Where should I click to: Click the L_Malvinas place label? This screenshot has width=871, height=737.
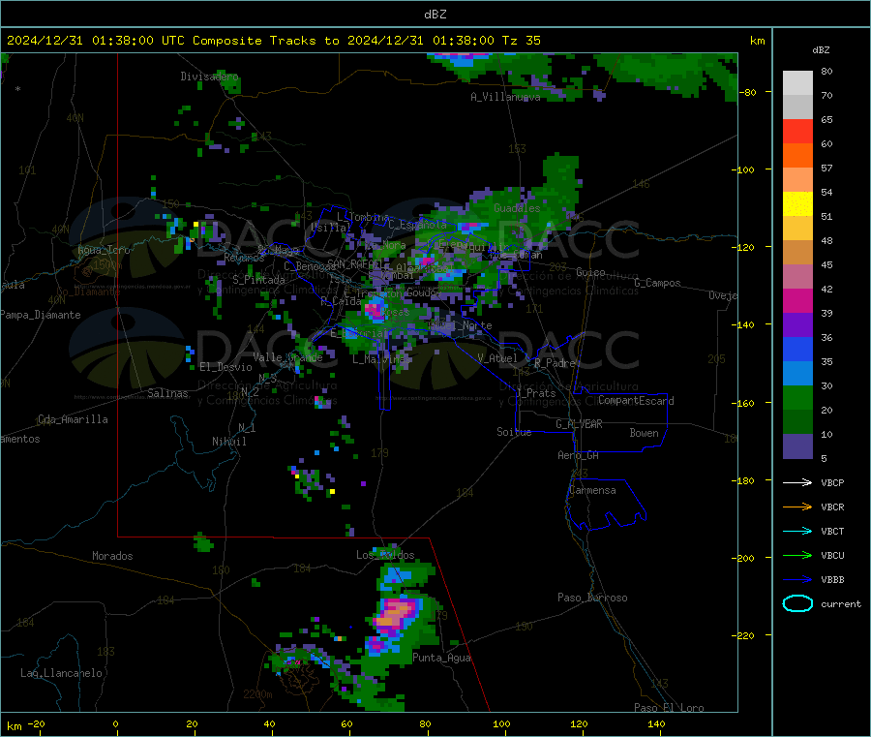(381, 359)
